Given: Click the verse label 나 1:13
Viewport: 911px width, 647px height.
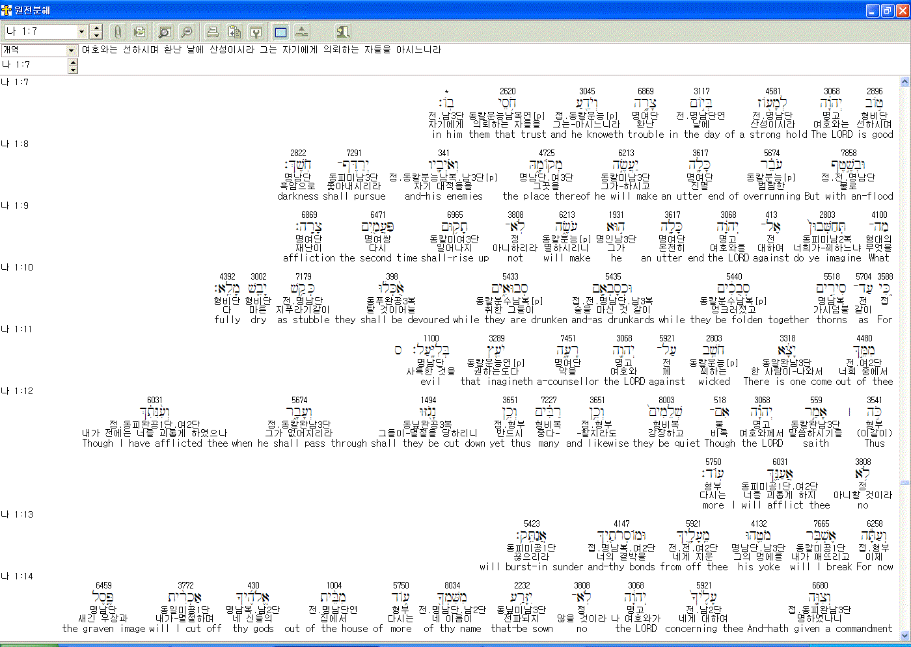Looking at the screenshot, I should click(x=17, y=514).
